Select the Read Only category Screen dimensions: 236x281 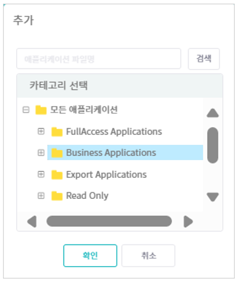(x=87, y=196)
